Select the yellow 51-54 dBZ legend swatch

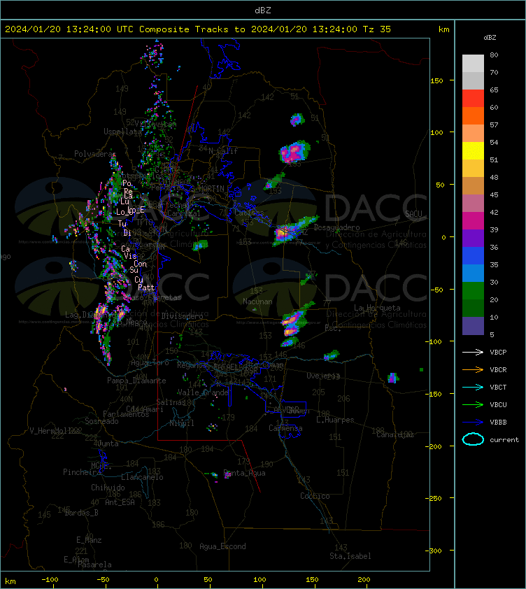tap(473, 151)
